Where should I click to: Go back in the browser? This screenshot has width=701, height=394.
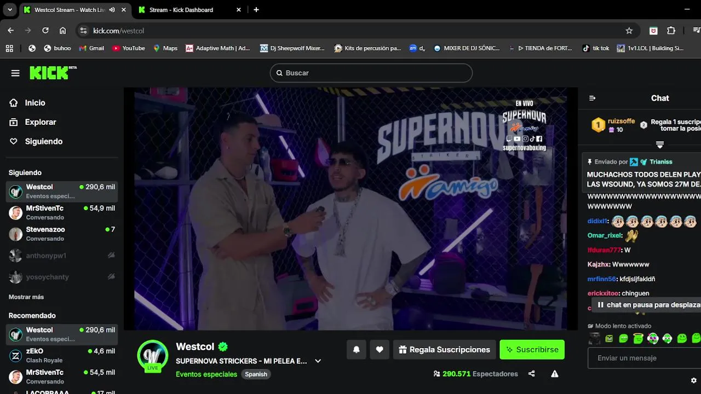click(x=10, y=31)
